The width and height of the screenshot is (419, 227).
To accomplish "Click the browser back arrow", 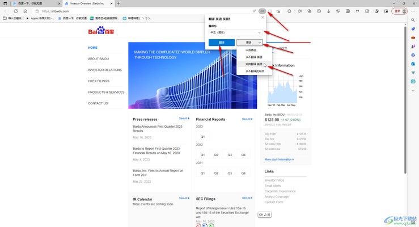I will 6,11.
